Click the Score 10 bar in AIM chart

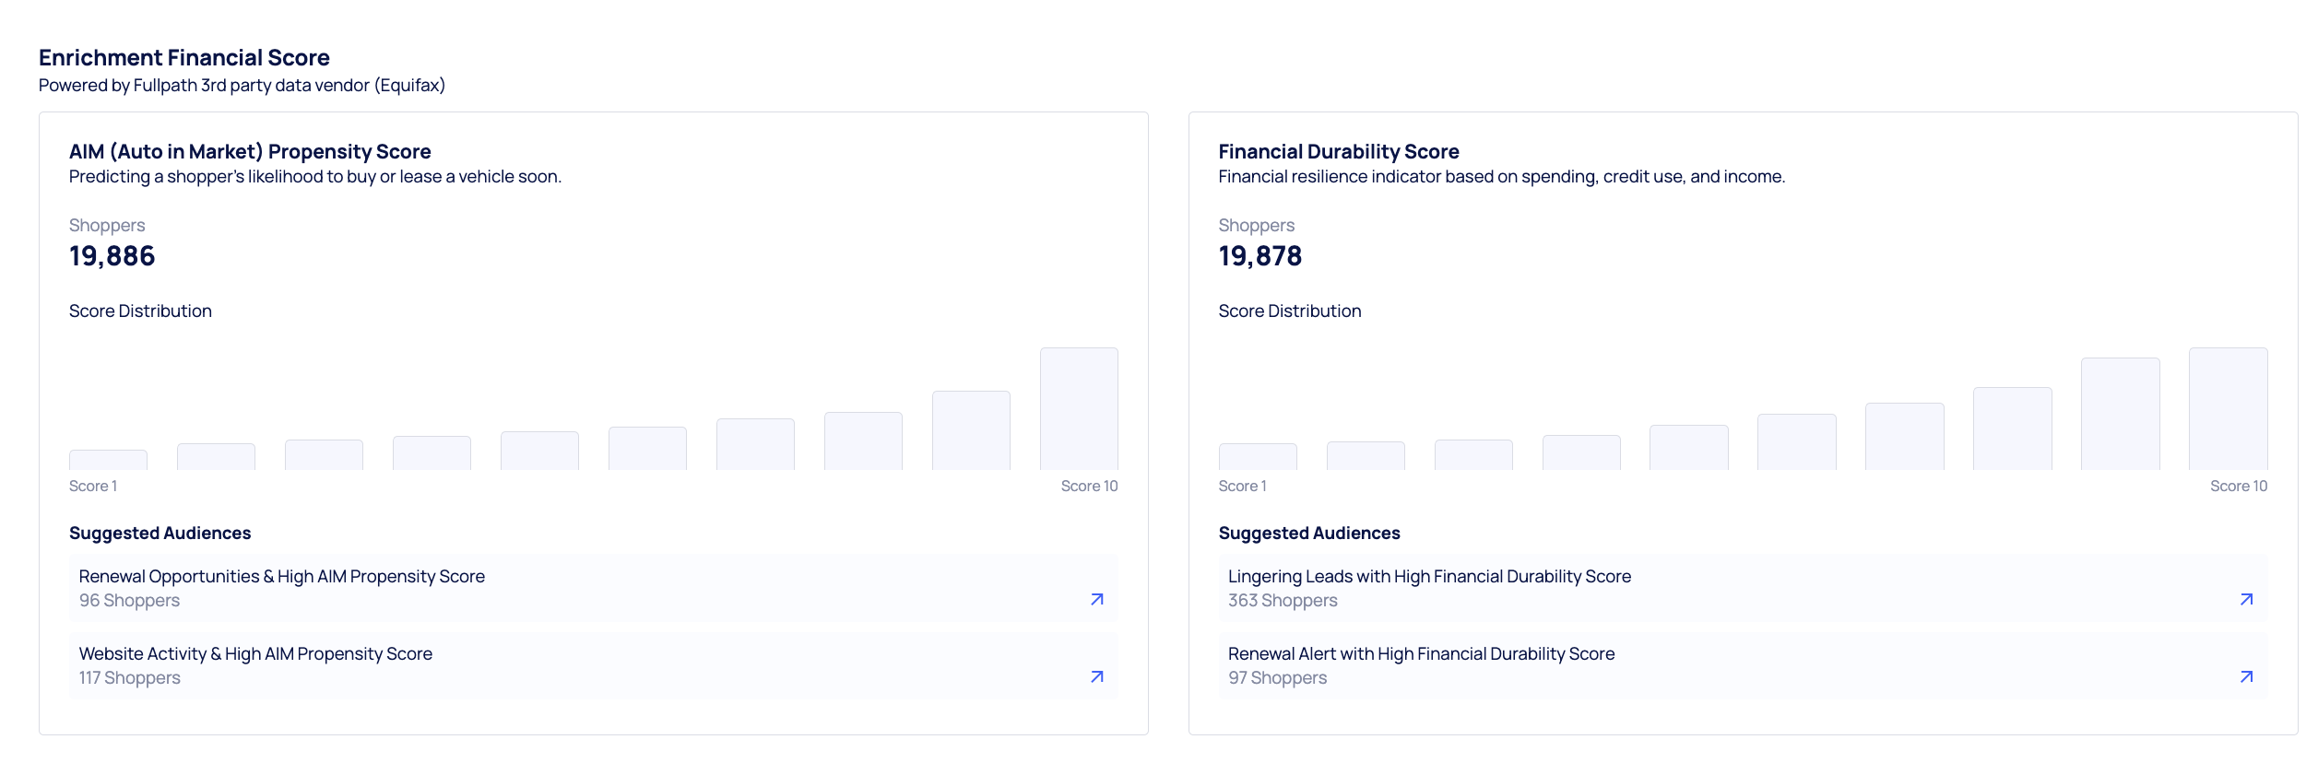(1079, 409)
